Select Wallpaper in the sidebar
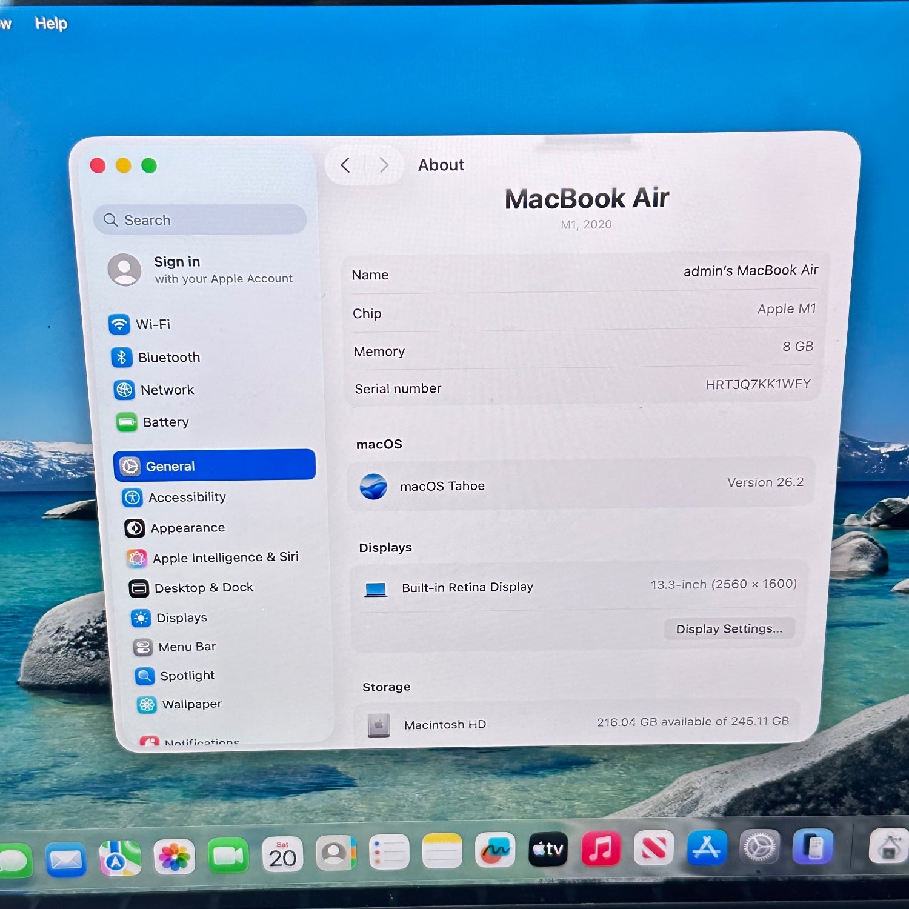This screenshot has width=909, height=909. 191,704
